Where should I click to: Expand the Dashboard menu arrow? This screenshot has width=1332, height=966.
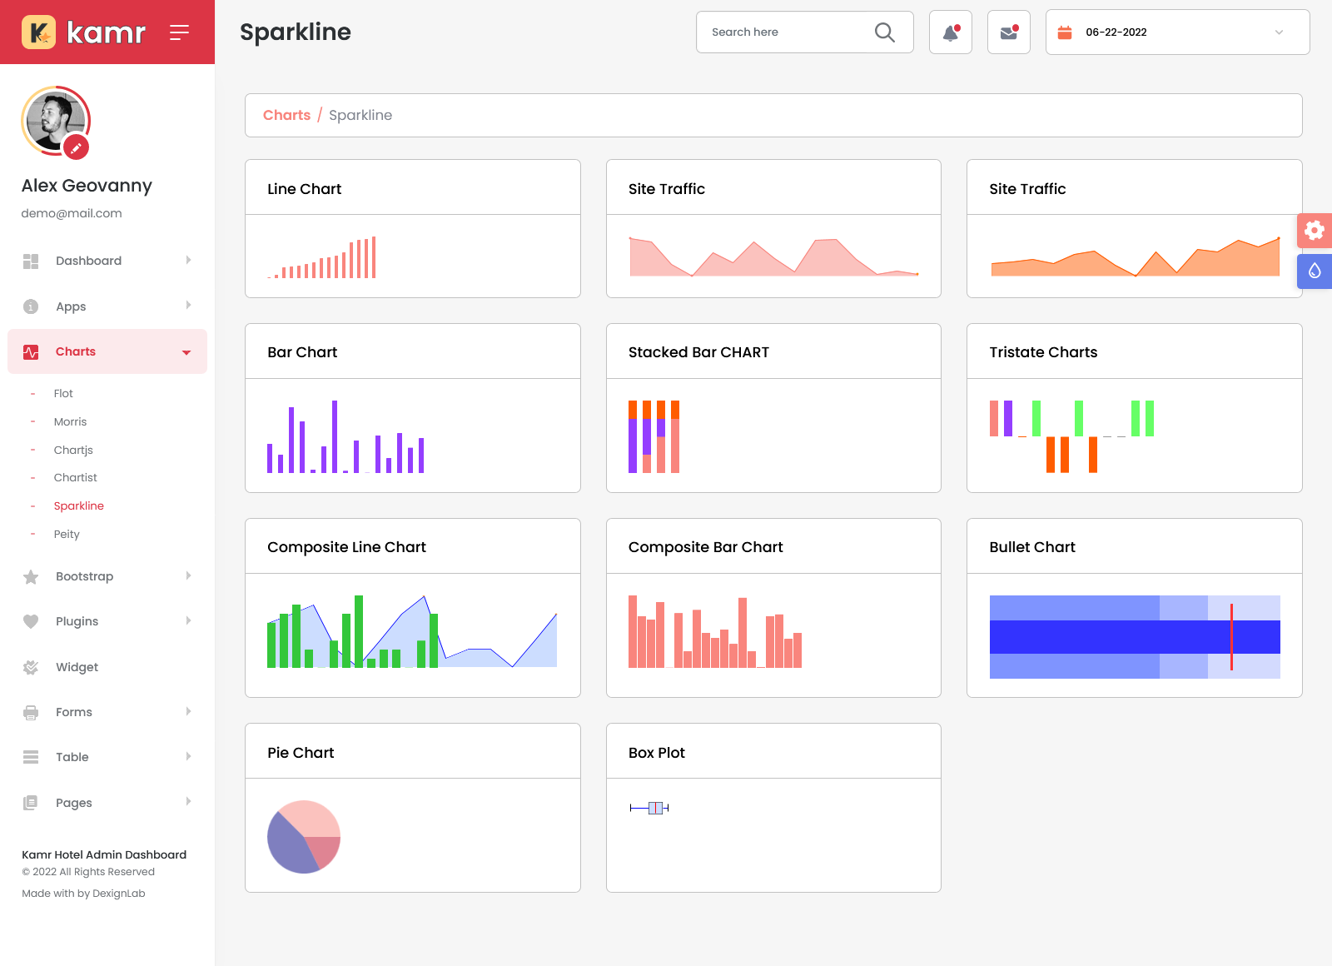coord(188,261)
